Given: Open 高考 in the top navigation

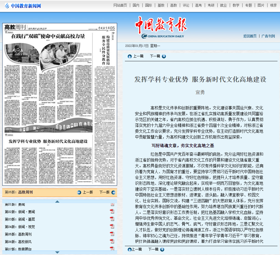Looking at the screenshot, I should [198, 5].
